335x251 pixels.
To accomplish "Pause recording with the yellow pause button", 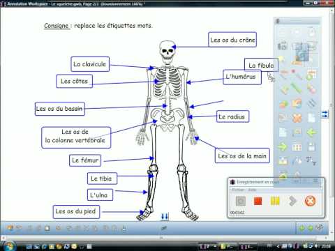I will [x=275, y=201].
